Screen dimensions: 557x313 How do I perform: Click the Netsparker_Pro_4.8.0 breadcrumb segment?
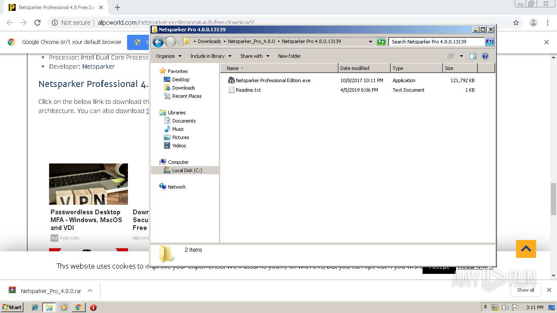pos(252,42)
